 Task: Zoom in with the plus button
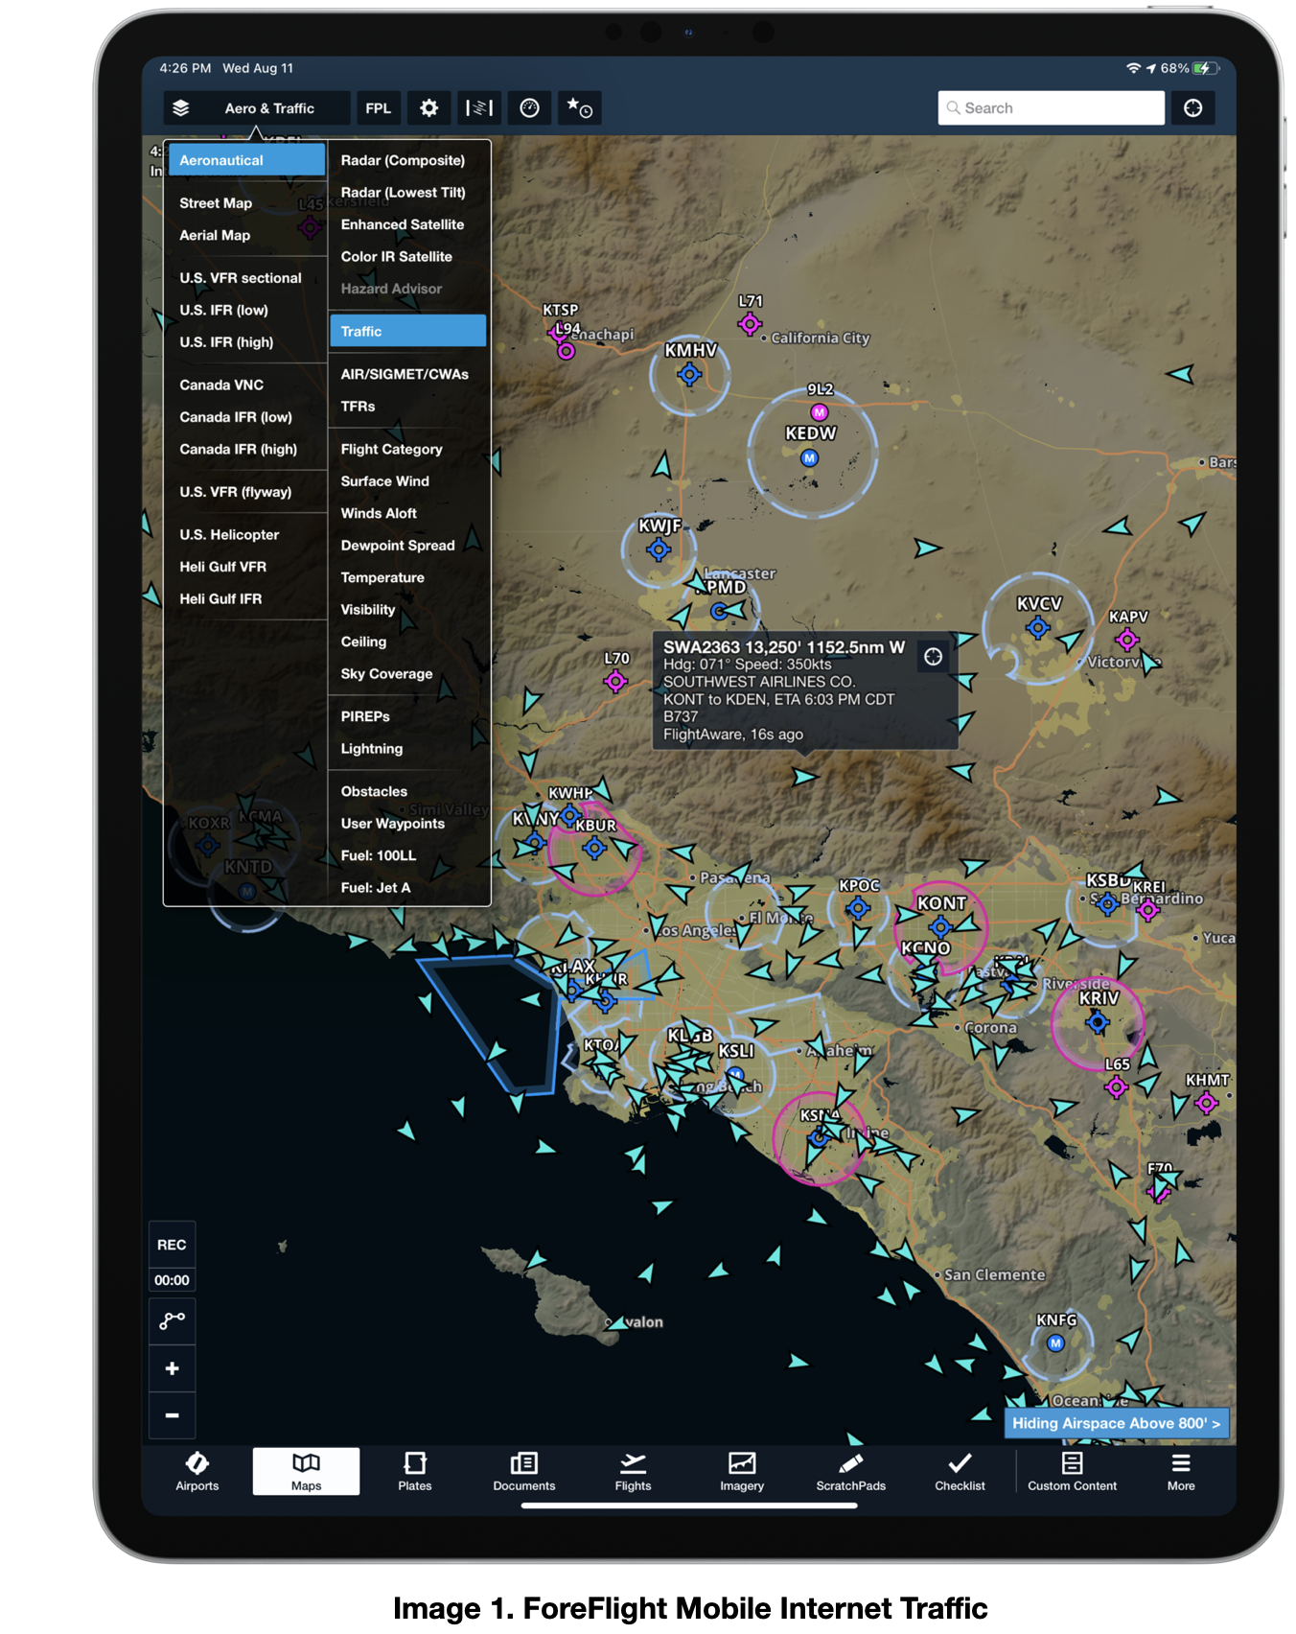[x=172, y=1368]
